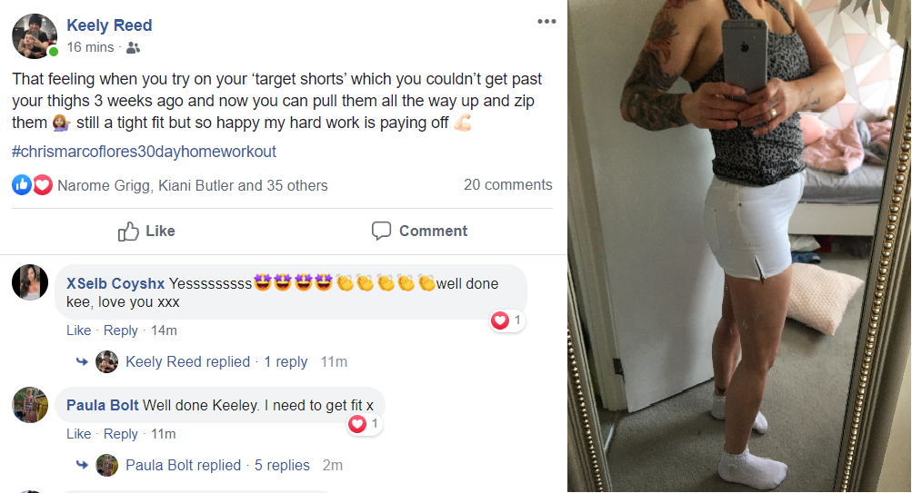View Narome Grigg, Kiani Butler and 35 others
912x493 pixels.
coord(193,186)
